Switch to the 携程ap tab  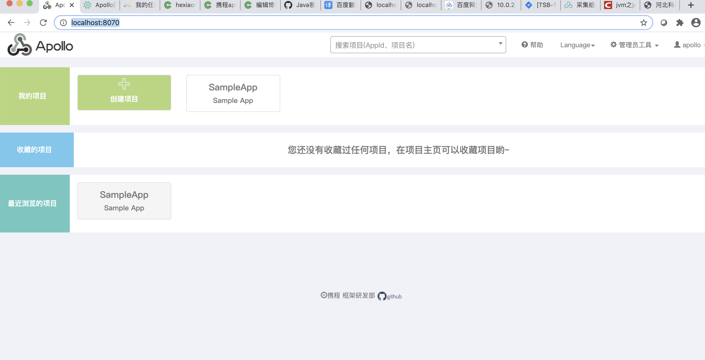pyautogui.click(x=220, y=5)
